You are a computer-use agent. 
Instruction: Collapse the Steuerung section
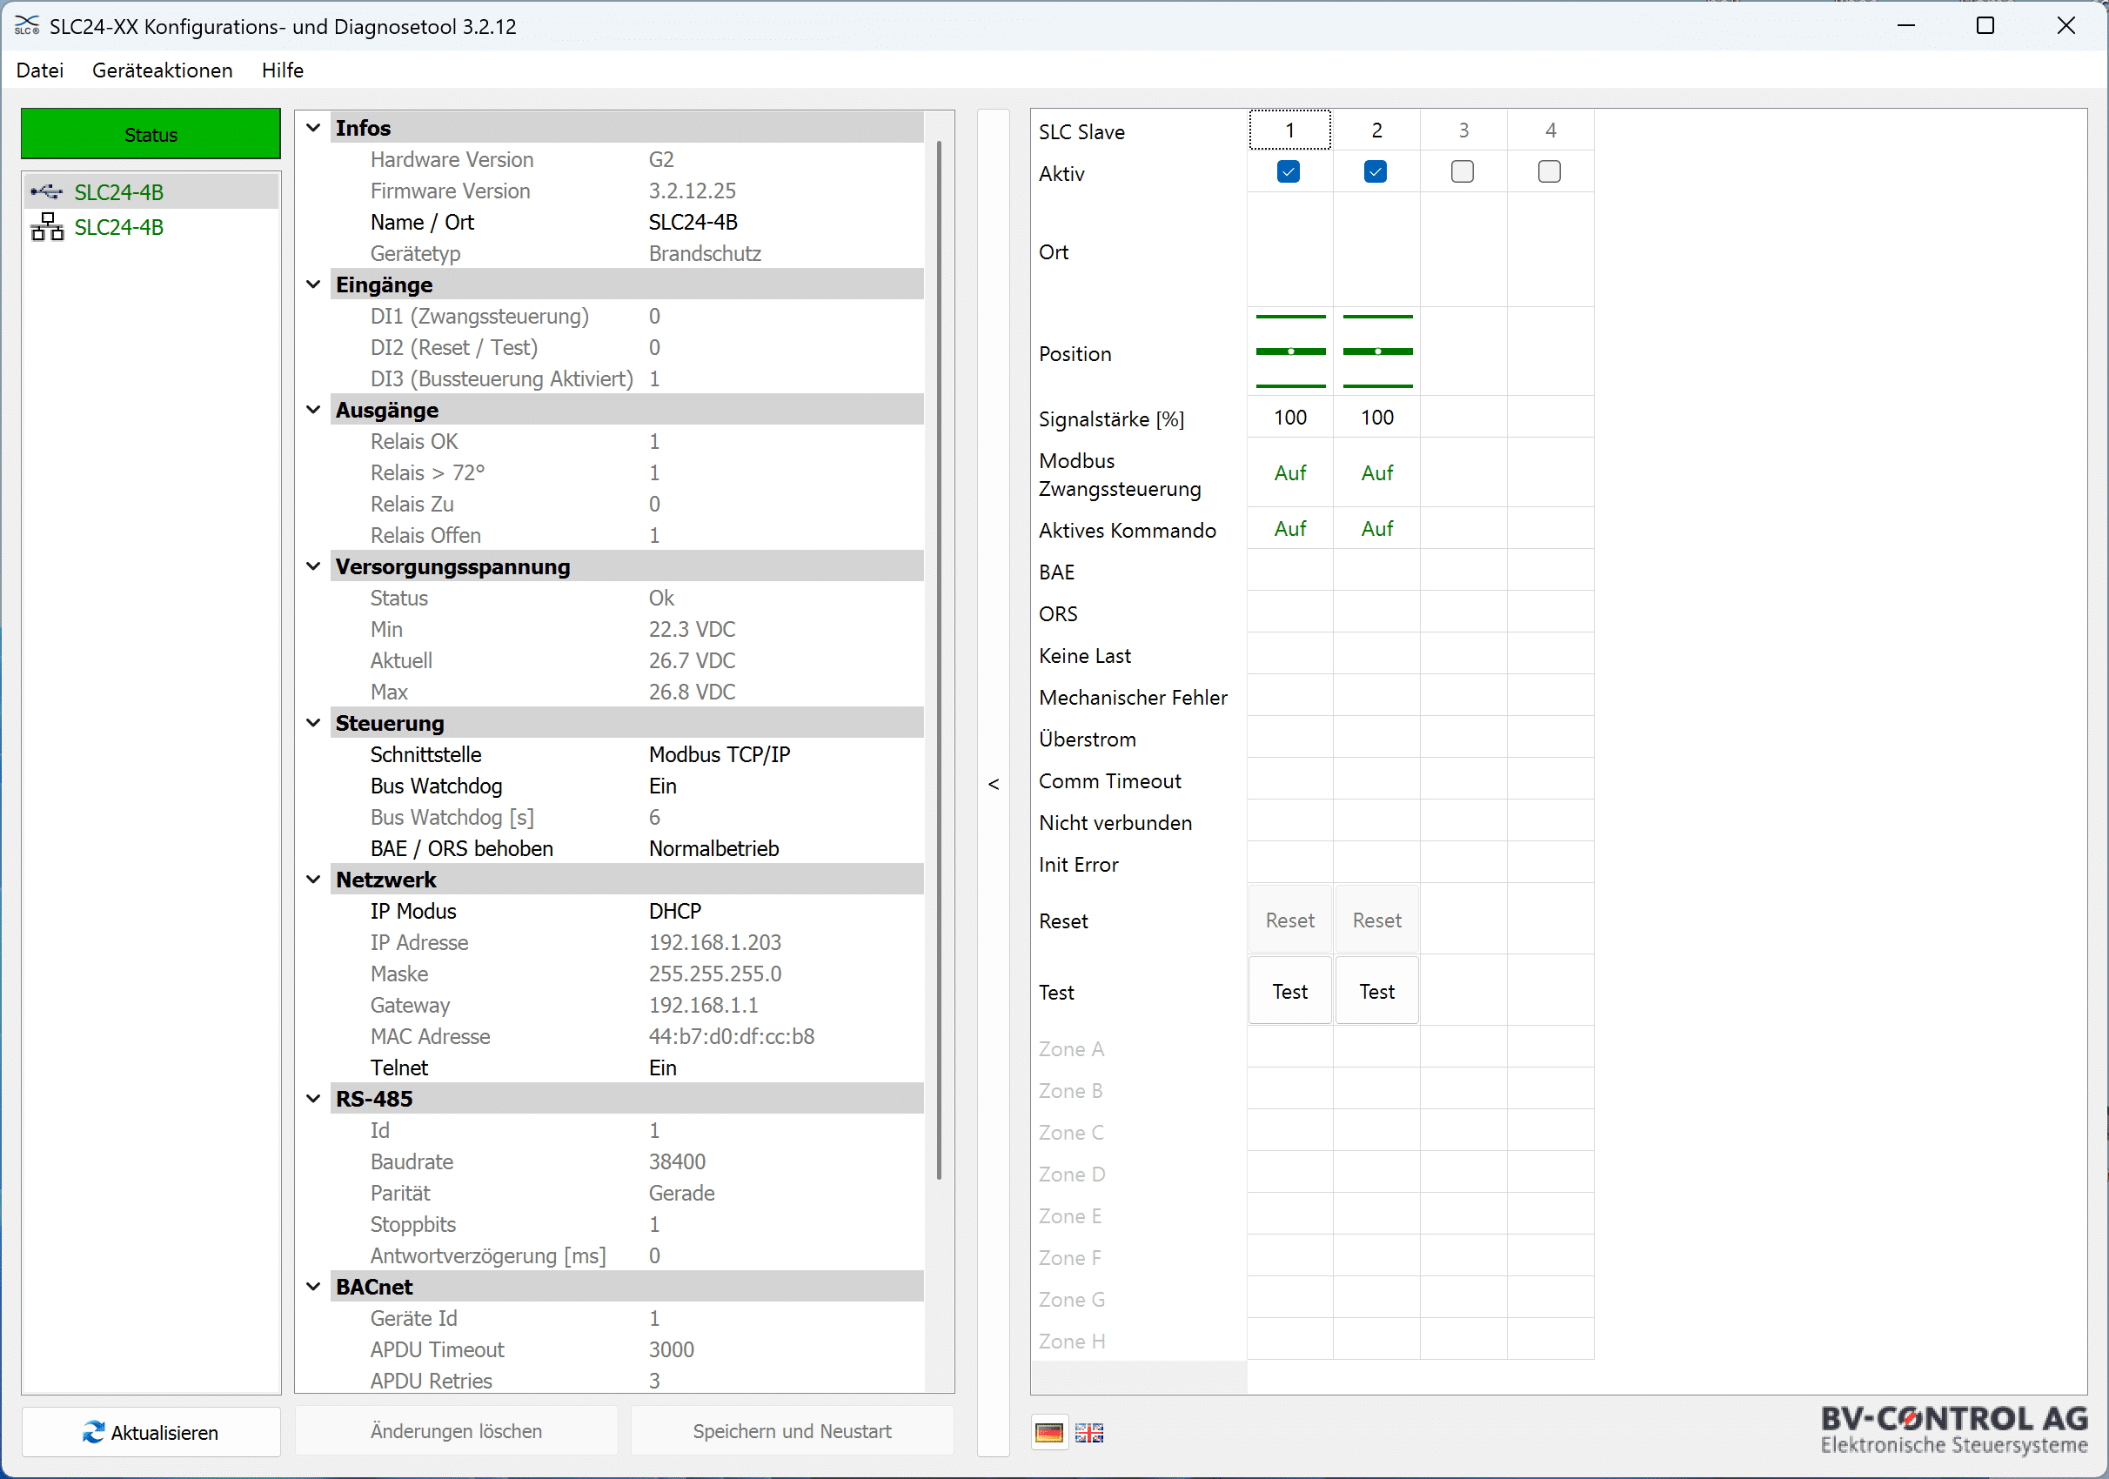[313, 723]
